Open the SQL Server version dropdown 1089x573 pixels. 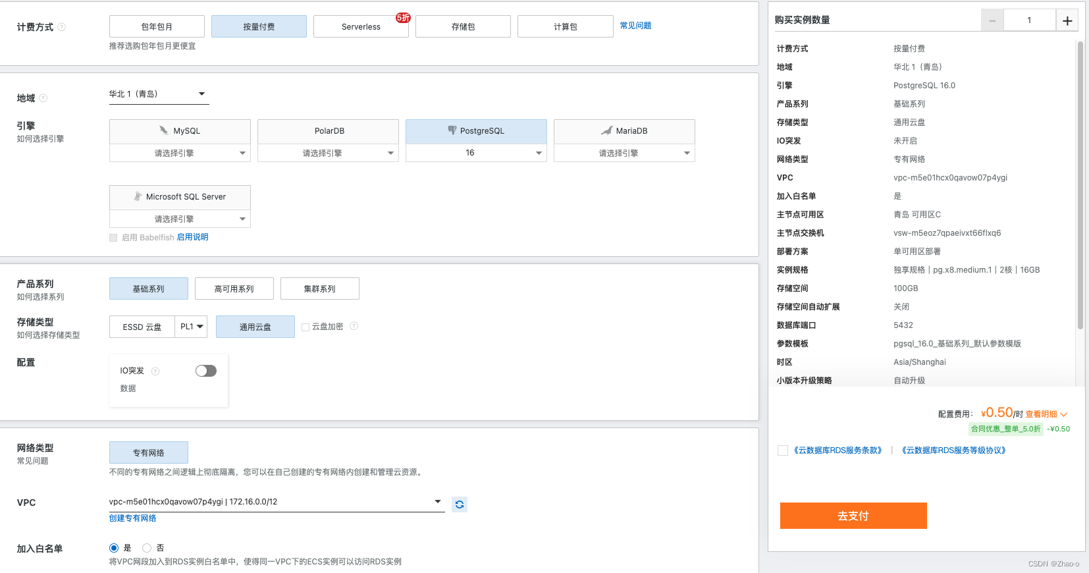coord(180,219)
